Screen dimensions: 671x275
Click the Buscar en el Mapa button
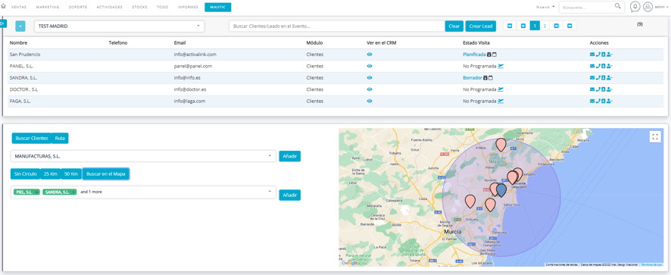pyautogui.click(x=106, y=174)
